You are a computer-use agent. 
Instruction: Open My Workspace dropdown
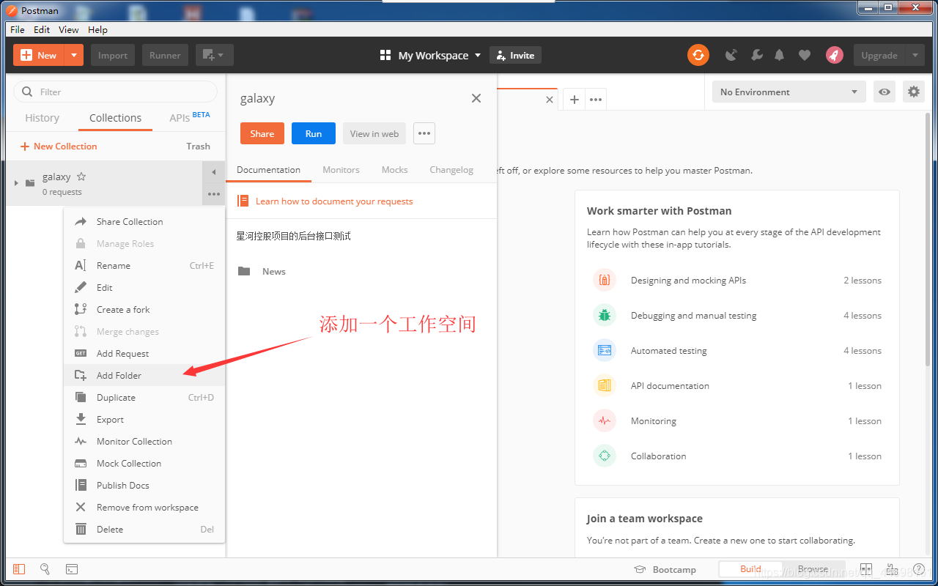pyautogui.click(x=431, y=55)
